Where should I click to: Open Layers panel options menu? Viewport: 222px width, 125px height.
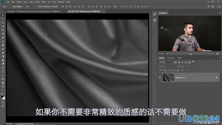tap(220, 58)
